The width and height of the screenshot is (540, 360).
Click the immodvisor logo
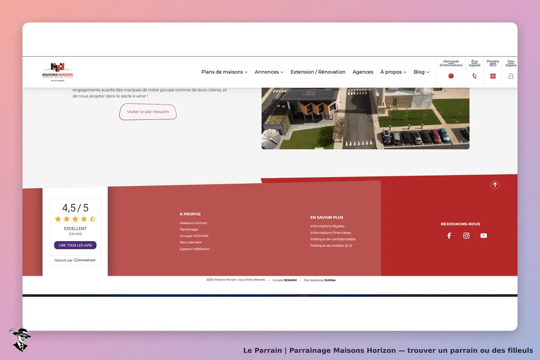[x=85, y=260]
